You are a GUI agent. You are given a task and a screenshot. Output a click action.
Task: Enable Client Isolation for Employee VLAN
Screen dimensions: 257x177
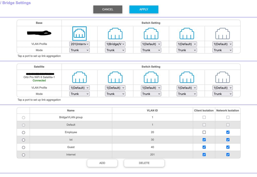(204, 132)
